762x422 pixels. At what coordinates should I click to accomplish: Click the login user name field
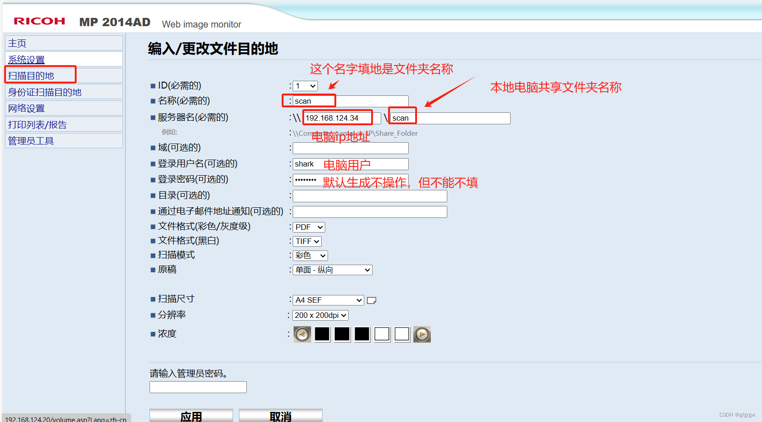(350, 164)
